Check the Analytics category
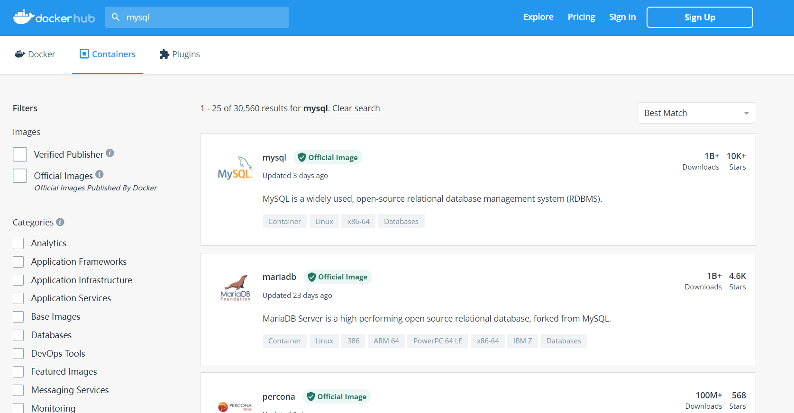 pos(18,243)
